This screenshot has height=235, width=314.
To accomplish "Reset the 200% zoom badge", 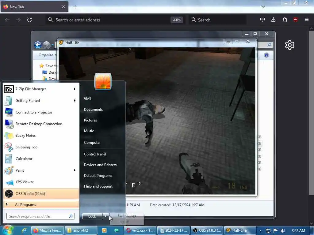I will [177, 20].
